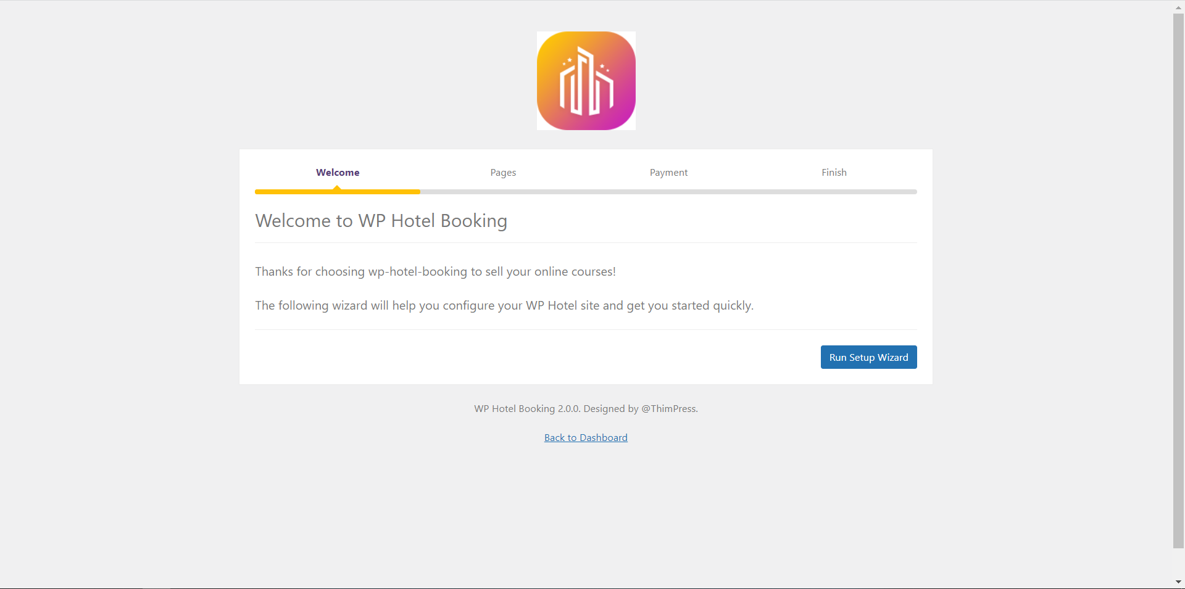Jump to the Finish step tab
The width and height of the screenshot is (1185, 589).
point(834,173)
